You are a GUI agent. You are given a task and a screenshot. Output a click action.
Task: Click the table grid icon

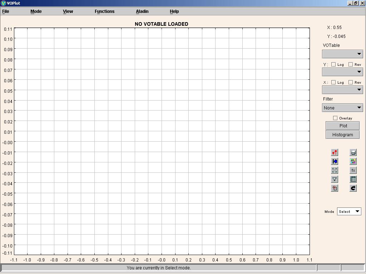pos(353,180)
